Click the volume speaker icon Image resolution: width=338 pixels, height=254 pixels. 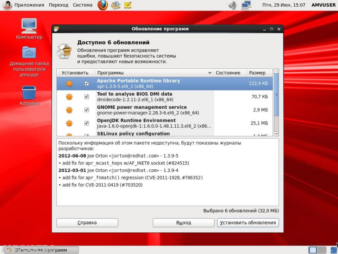point(233,5)
